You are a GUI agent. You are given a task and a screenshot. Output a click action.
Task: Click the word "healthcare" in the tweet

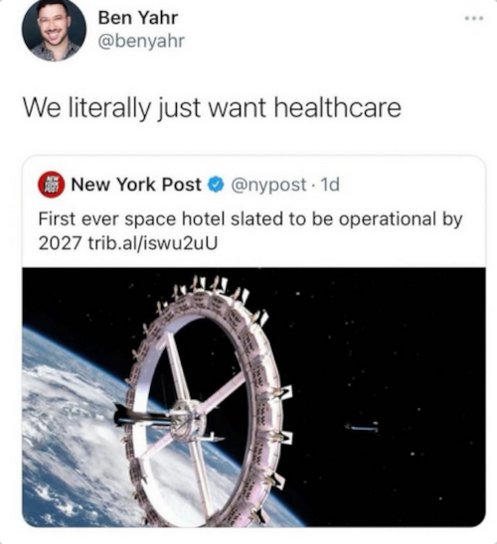pyautogui.click(x=338, y=108)
